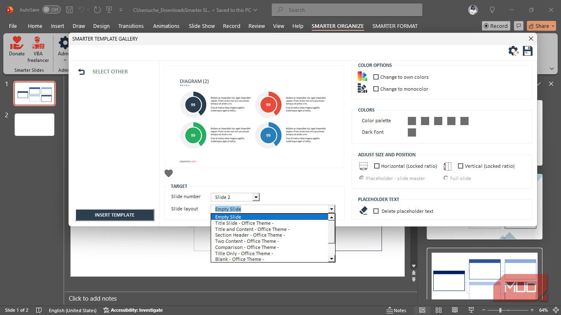This screenshot has height=315, width=561.
Task: Switch to Normal view in status bar
Action: (422, 310)
